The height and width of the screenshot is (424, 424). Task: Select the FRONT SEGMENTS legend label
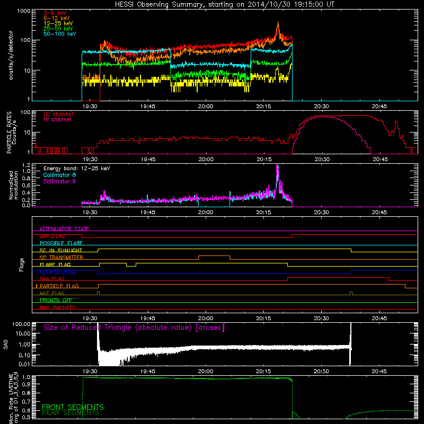pos(73,407)
